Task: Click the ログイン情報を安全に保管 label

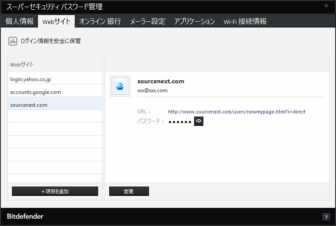Action: pos(50,41)
